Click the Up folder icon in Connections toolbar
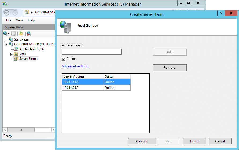 click(x=21, y=34)
